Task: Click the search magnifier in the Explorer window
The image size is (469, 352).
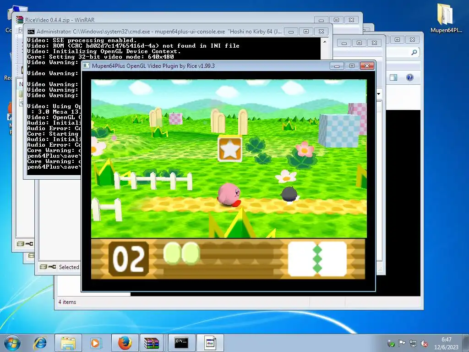Action: [x=414, y=52]
